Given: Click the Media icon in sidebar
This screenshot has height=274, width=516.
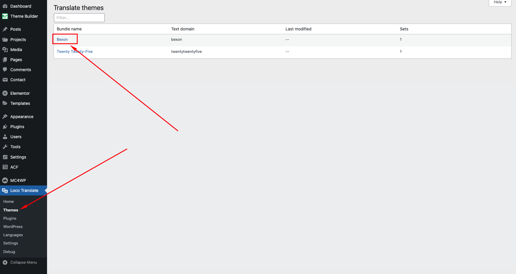Looking at the screenshot, I should [x=5, y=50].
